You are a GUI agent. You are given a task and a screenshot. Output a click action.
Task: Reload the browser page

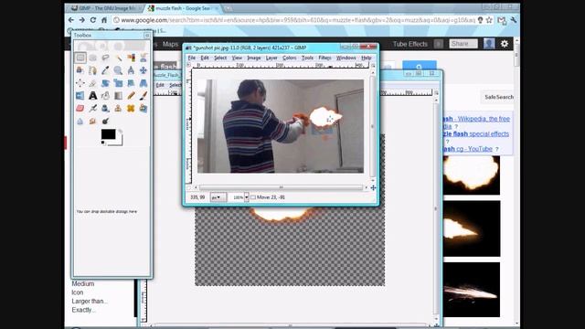pos(93,20)
